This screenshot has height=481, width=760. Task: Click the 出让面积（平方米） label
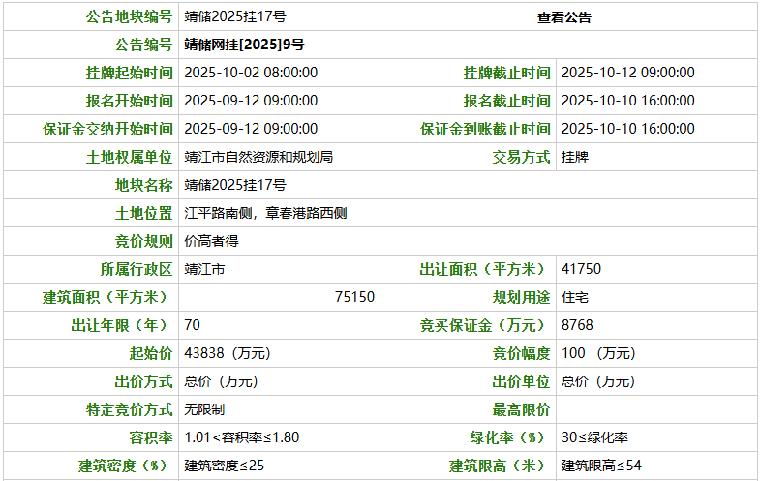click(x=485, y=269)
